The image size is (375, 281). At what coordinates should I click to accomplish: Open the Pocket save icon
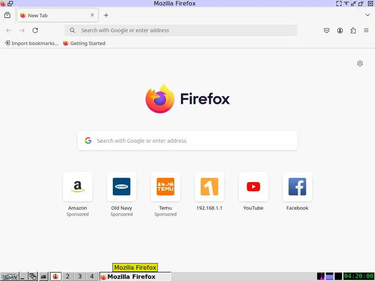[x=326, y=30]
